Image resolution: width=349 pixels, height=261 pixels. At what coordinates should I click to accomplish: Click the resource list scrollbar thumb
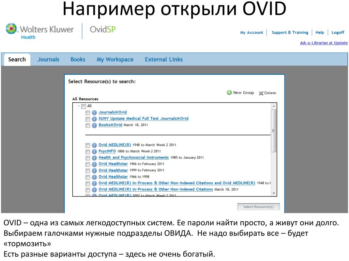274,131
